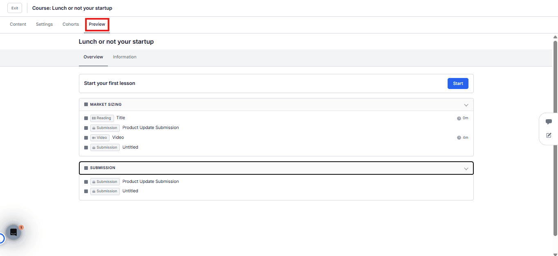Click the 0m duration text

pyautogui.click(x=465, y=118)
